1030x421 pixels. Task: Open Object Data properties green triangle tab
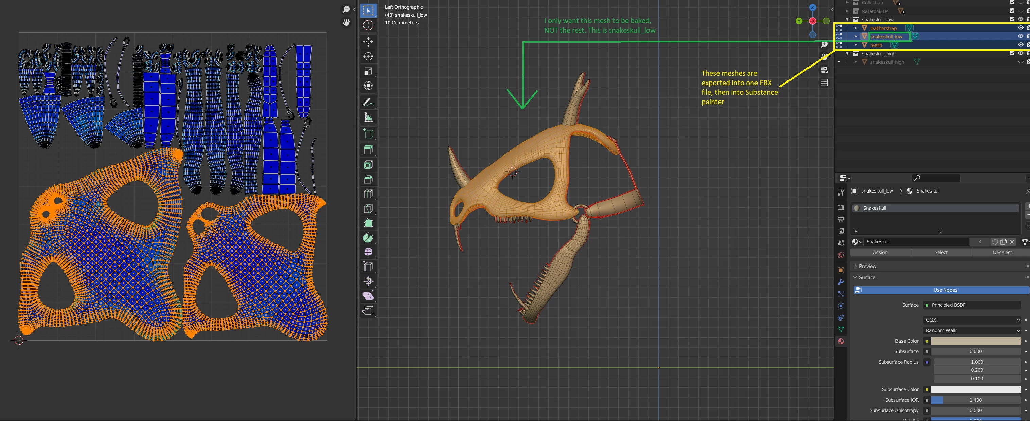pos(841,330)
